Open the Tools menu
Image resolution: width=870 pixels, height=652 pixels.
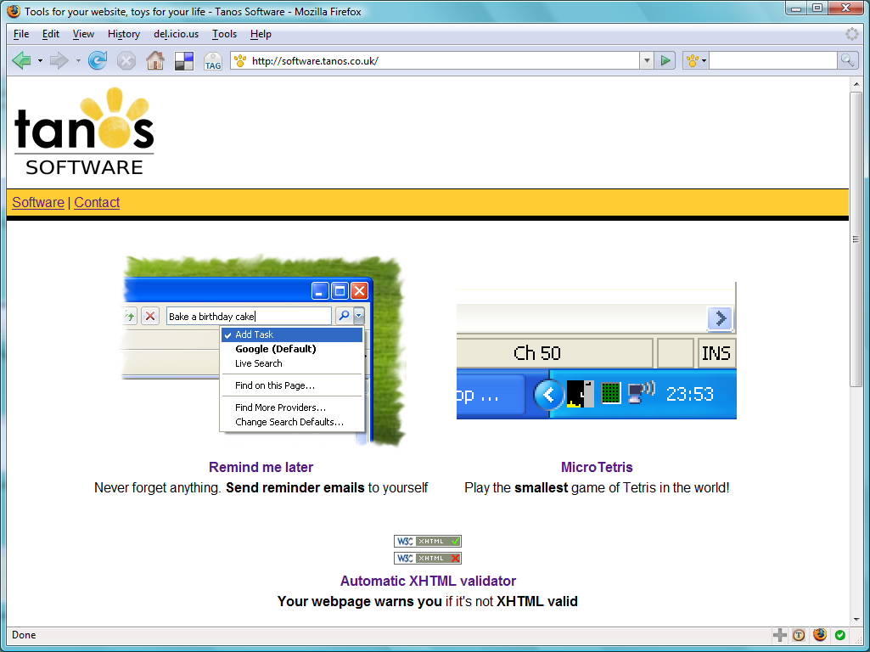(224, 34)
